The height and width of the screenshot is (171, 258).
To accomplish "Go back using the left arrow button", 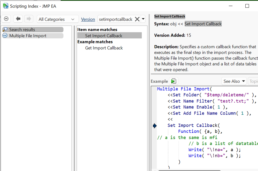I will [x=18, y=19].
